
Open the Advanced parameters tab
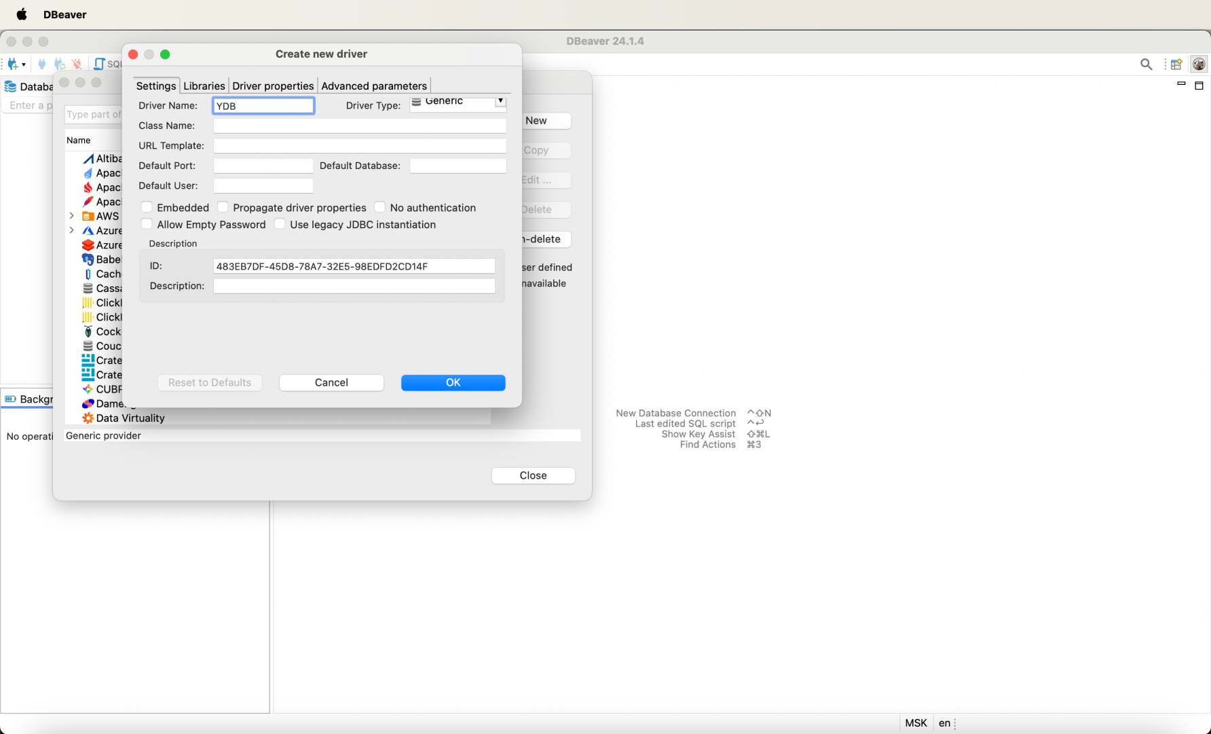[x=374, y=86]
